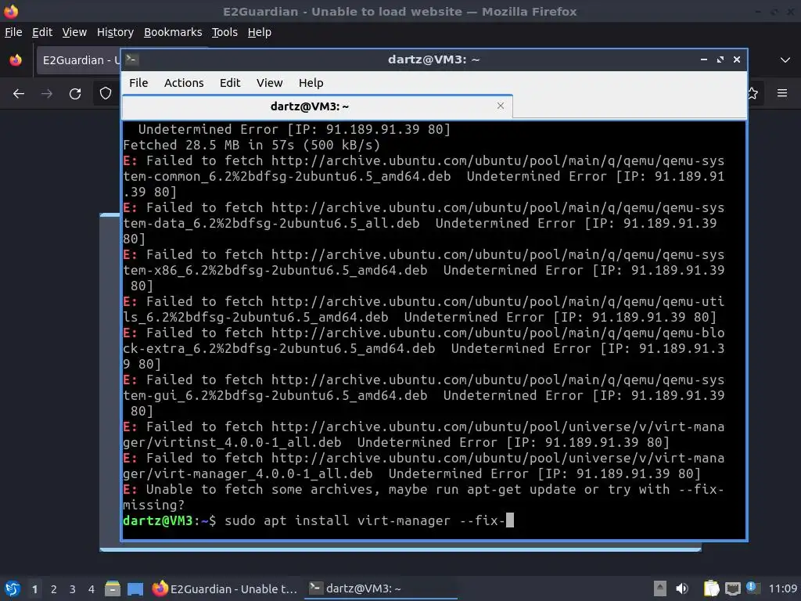801x601 pixels.
Task: Open the clipboard manager tray icon
Action: (711, 588)
